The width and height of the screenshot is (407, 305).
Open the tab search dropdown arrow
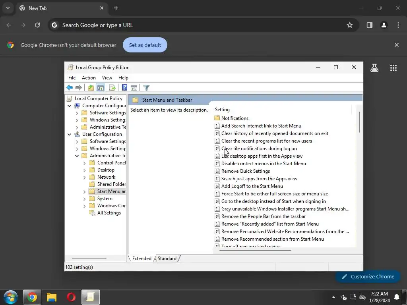click(x=8, y=8)
